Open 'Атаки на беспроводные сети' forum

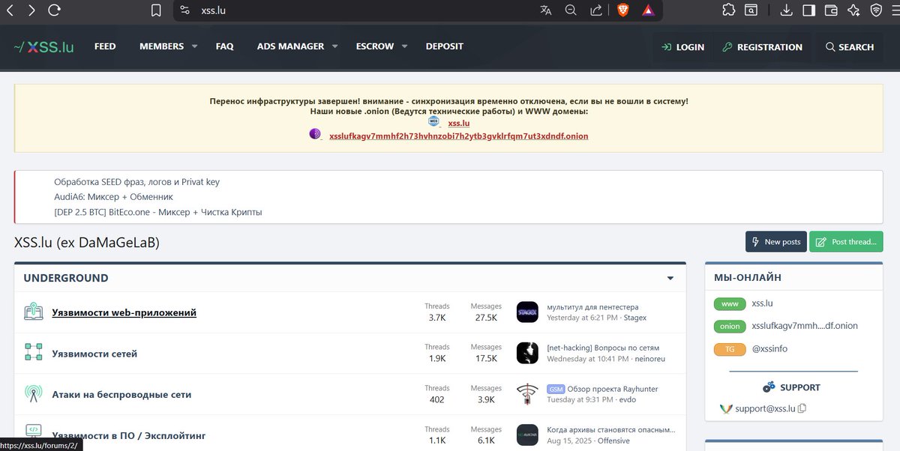(121, 394)
